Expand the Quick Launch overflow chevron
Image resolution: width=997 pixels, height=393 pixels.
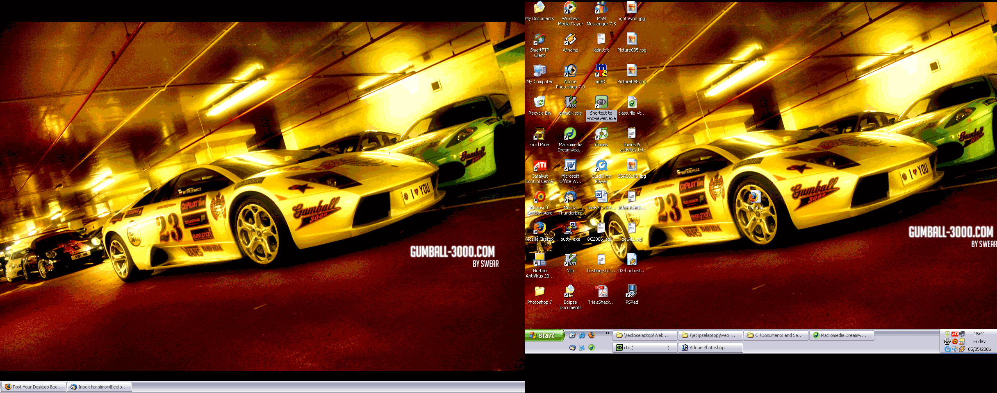(607, 333)
